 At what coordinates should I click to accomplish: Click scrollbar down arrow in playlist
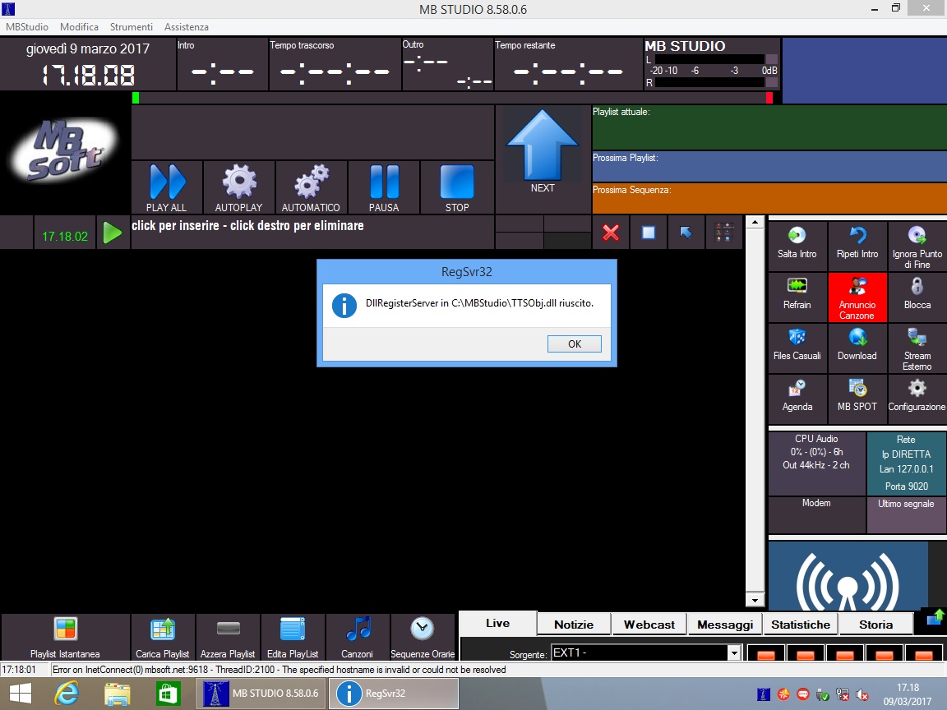pyautogui.click(x=755, y=600)
